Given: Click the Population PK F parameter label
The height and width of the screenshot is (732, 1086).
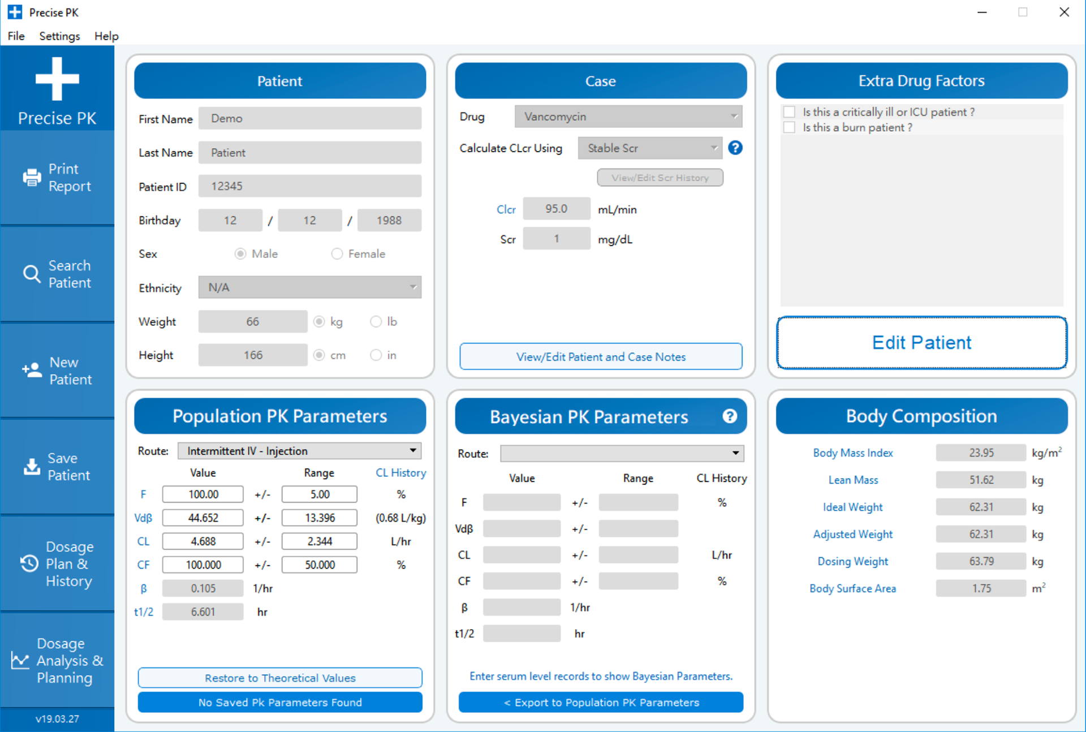Looking at the screenshot, I should (143, 494).
